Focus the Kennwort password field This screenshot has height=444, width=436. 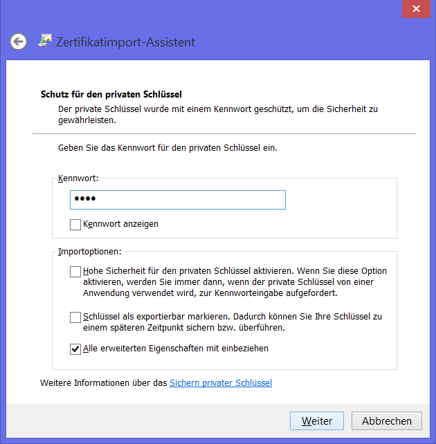[x=178, y=200]
